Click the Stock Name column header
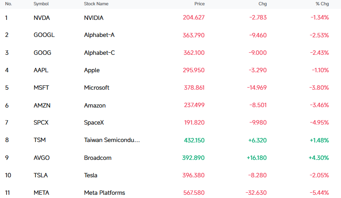The width and height of the screenshot is (341, 198). 96,4
